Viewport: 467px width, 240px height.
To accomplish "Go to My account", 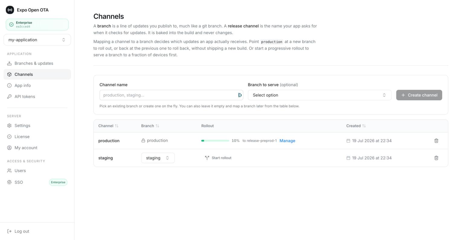I will point(37,148).
